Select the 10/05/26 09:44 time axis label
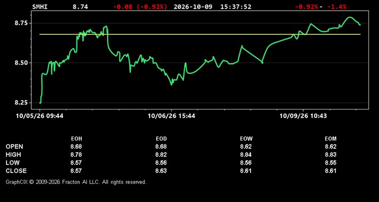The width and height of the screenshot is (379, 202). coord(39,116)
